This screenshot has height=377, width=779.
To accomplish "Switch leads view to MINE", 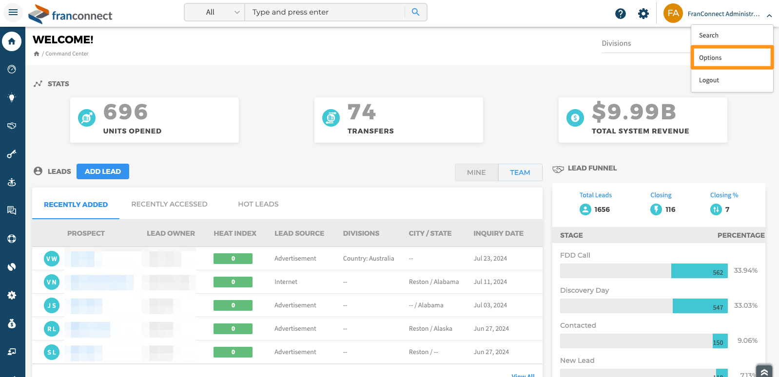I will [x=476, y=172].
